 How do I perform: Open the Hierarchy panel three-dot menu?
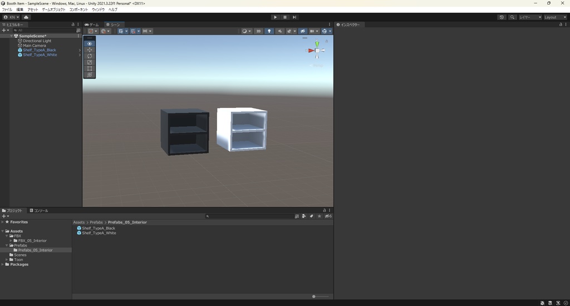point(78,24)
